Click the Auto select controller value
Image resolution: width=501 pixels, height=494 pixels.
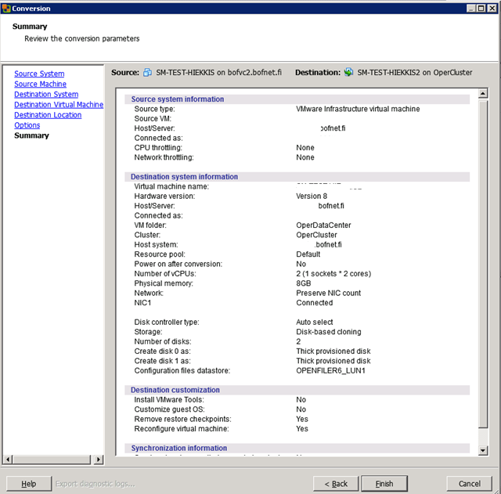(x=315, y=322)
